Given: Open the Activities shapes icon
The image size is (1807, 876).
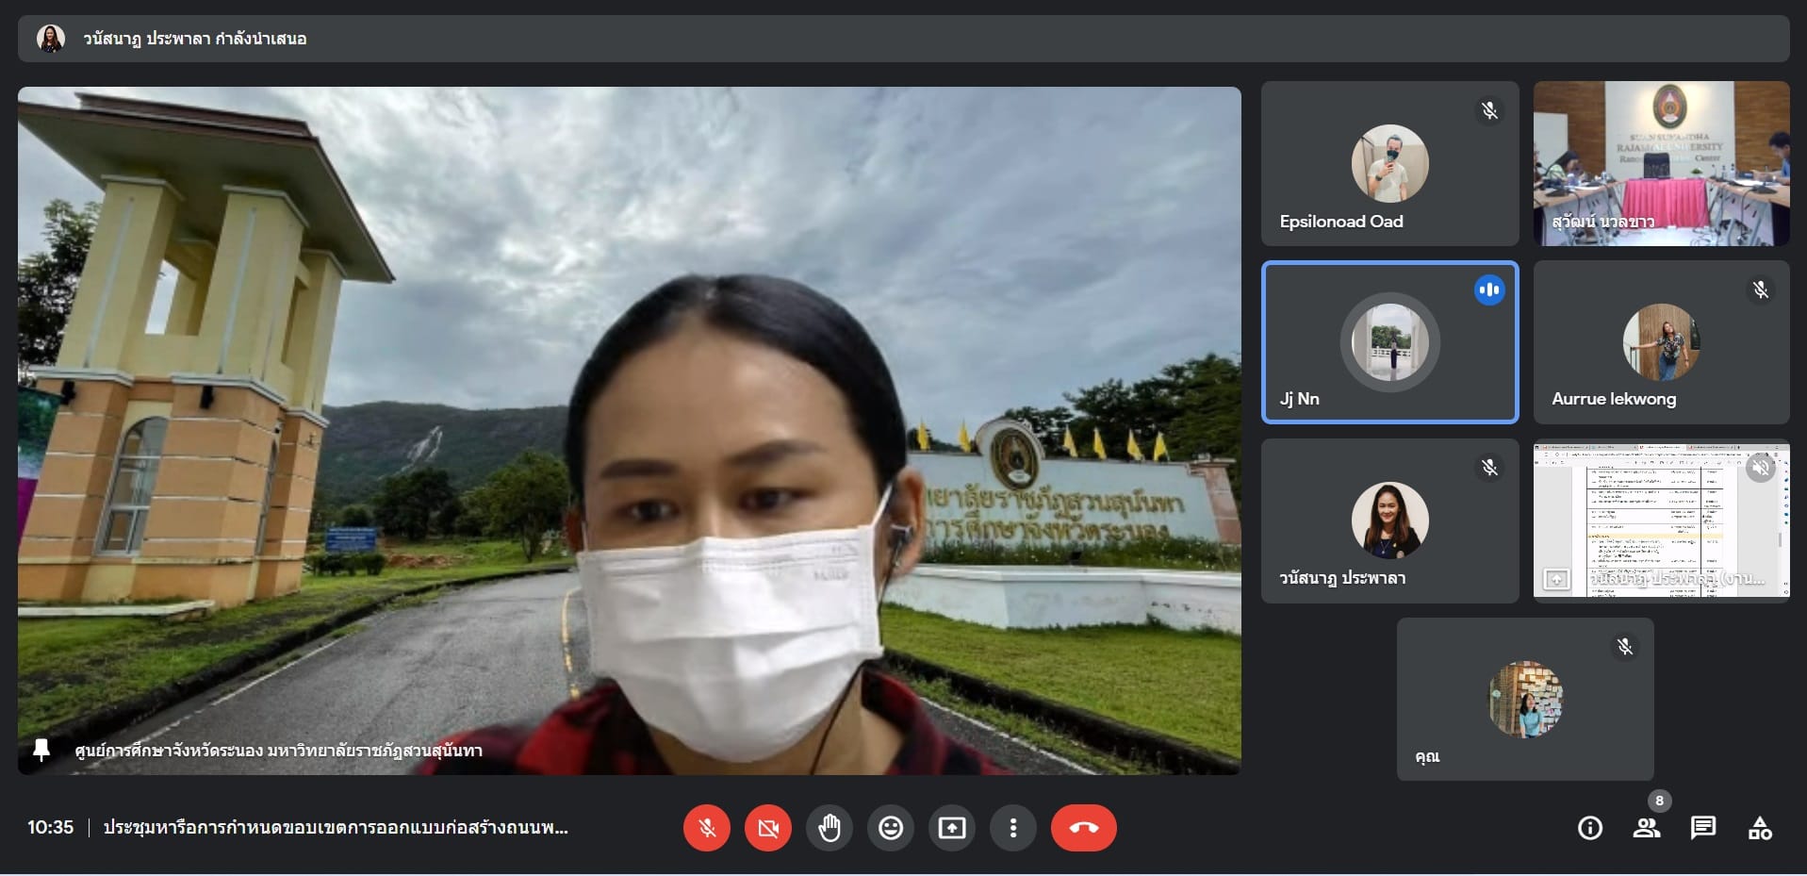Looking at the screenshot, I should click(1759, 828).
